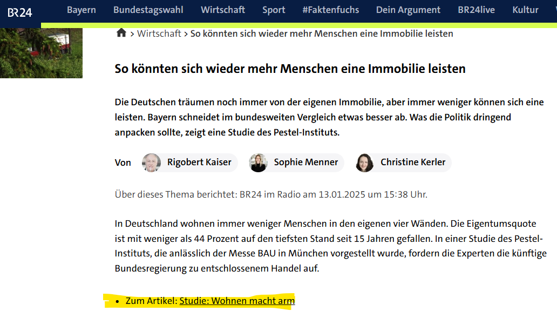Click the current-page breadcrumb article title
The height and width of the screenshot is (318, 557).
[322, 33]
